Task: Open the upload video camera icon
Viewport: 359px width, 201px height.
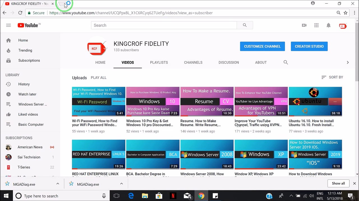Action: pos(304,25)
